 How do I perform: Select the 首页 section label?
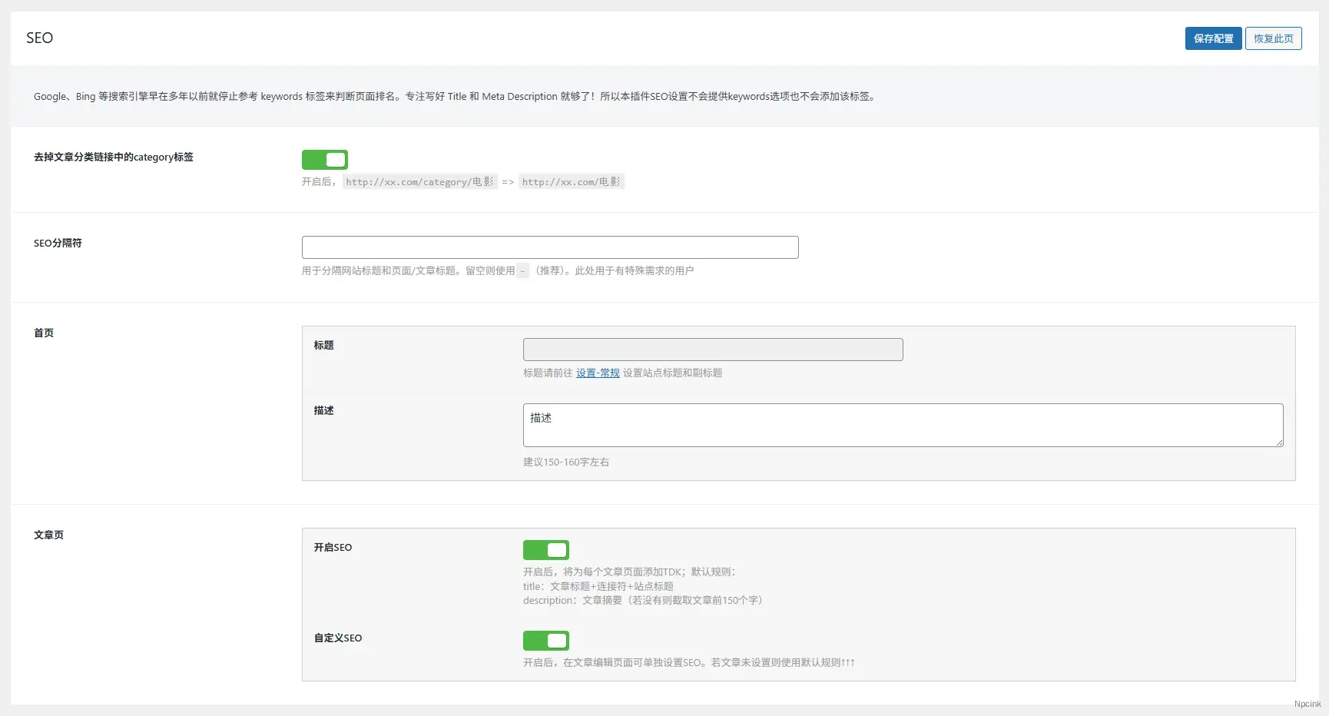pos(43,333)
